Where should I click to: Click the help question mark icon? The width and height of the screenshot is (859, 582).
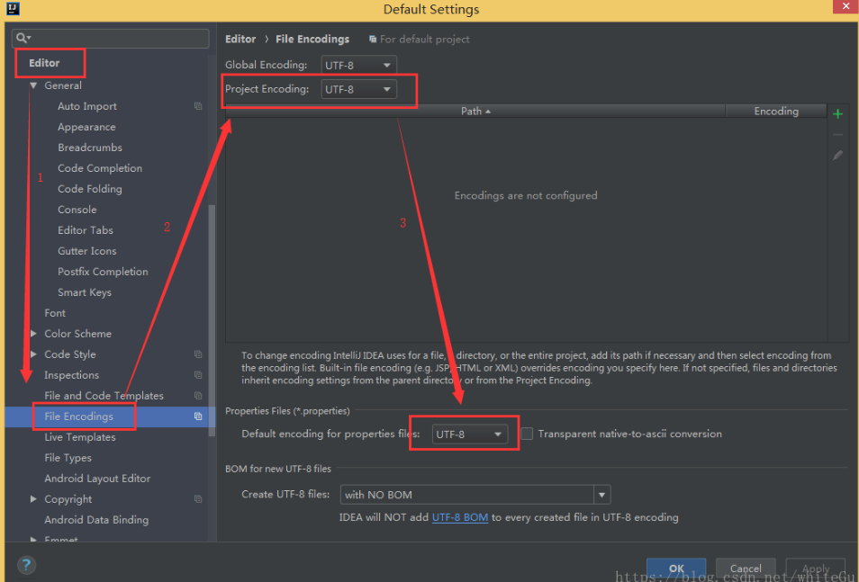pos(26,565)
